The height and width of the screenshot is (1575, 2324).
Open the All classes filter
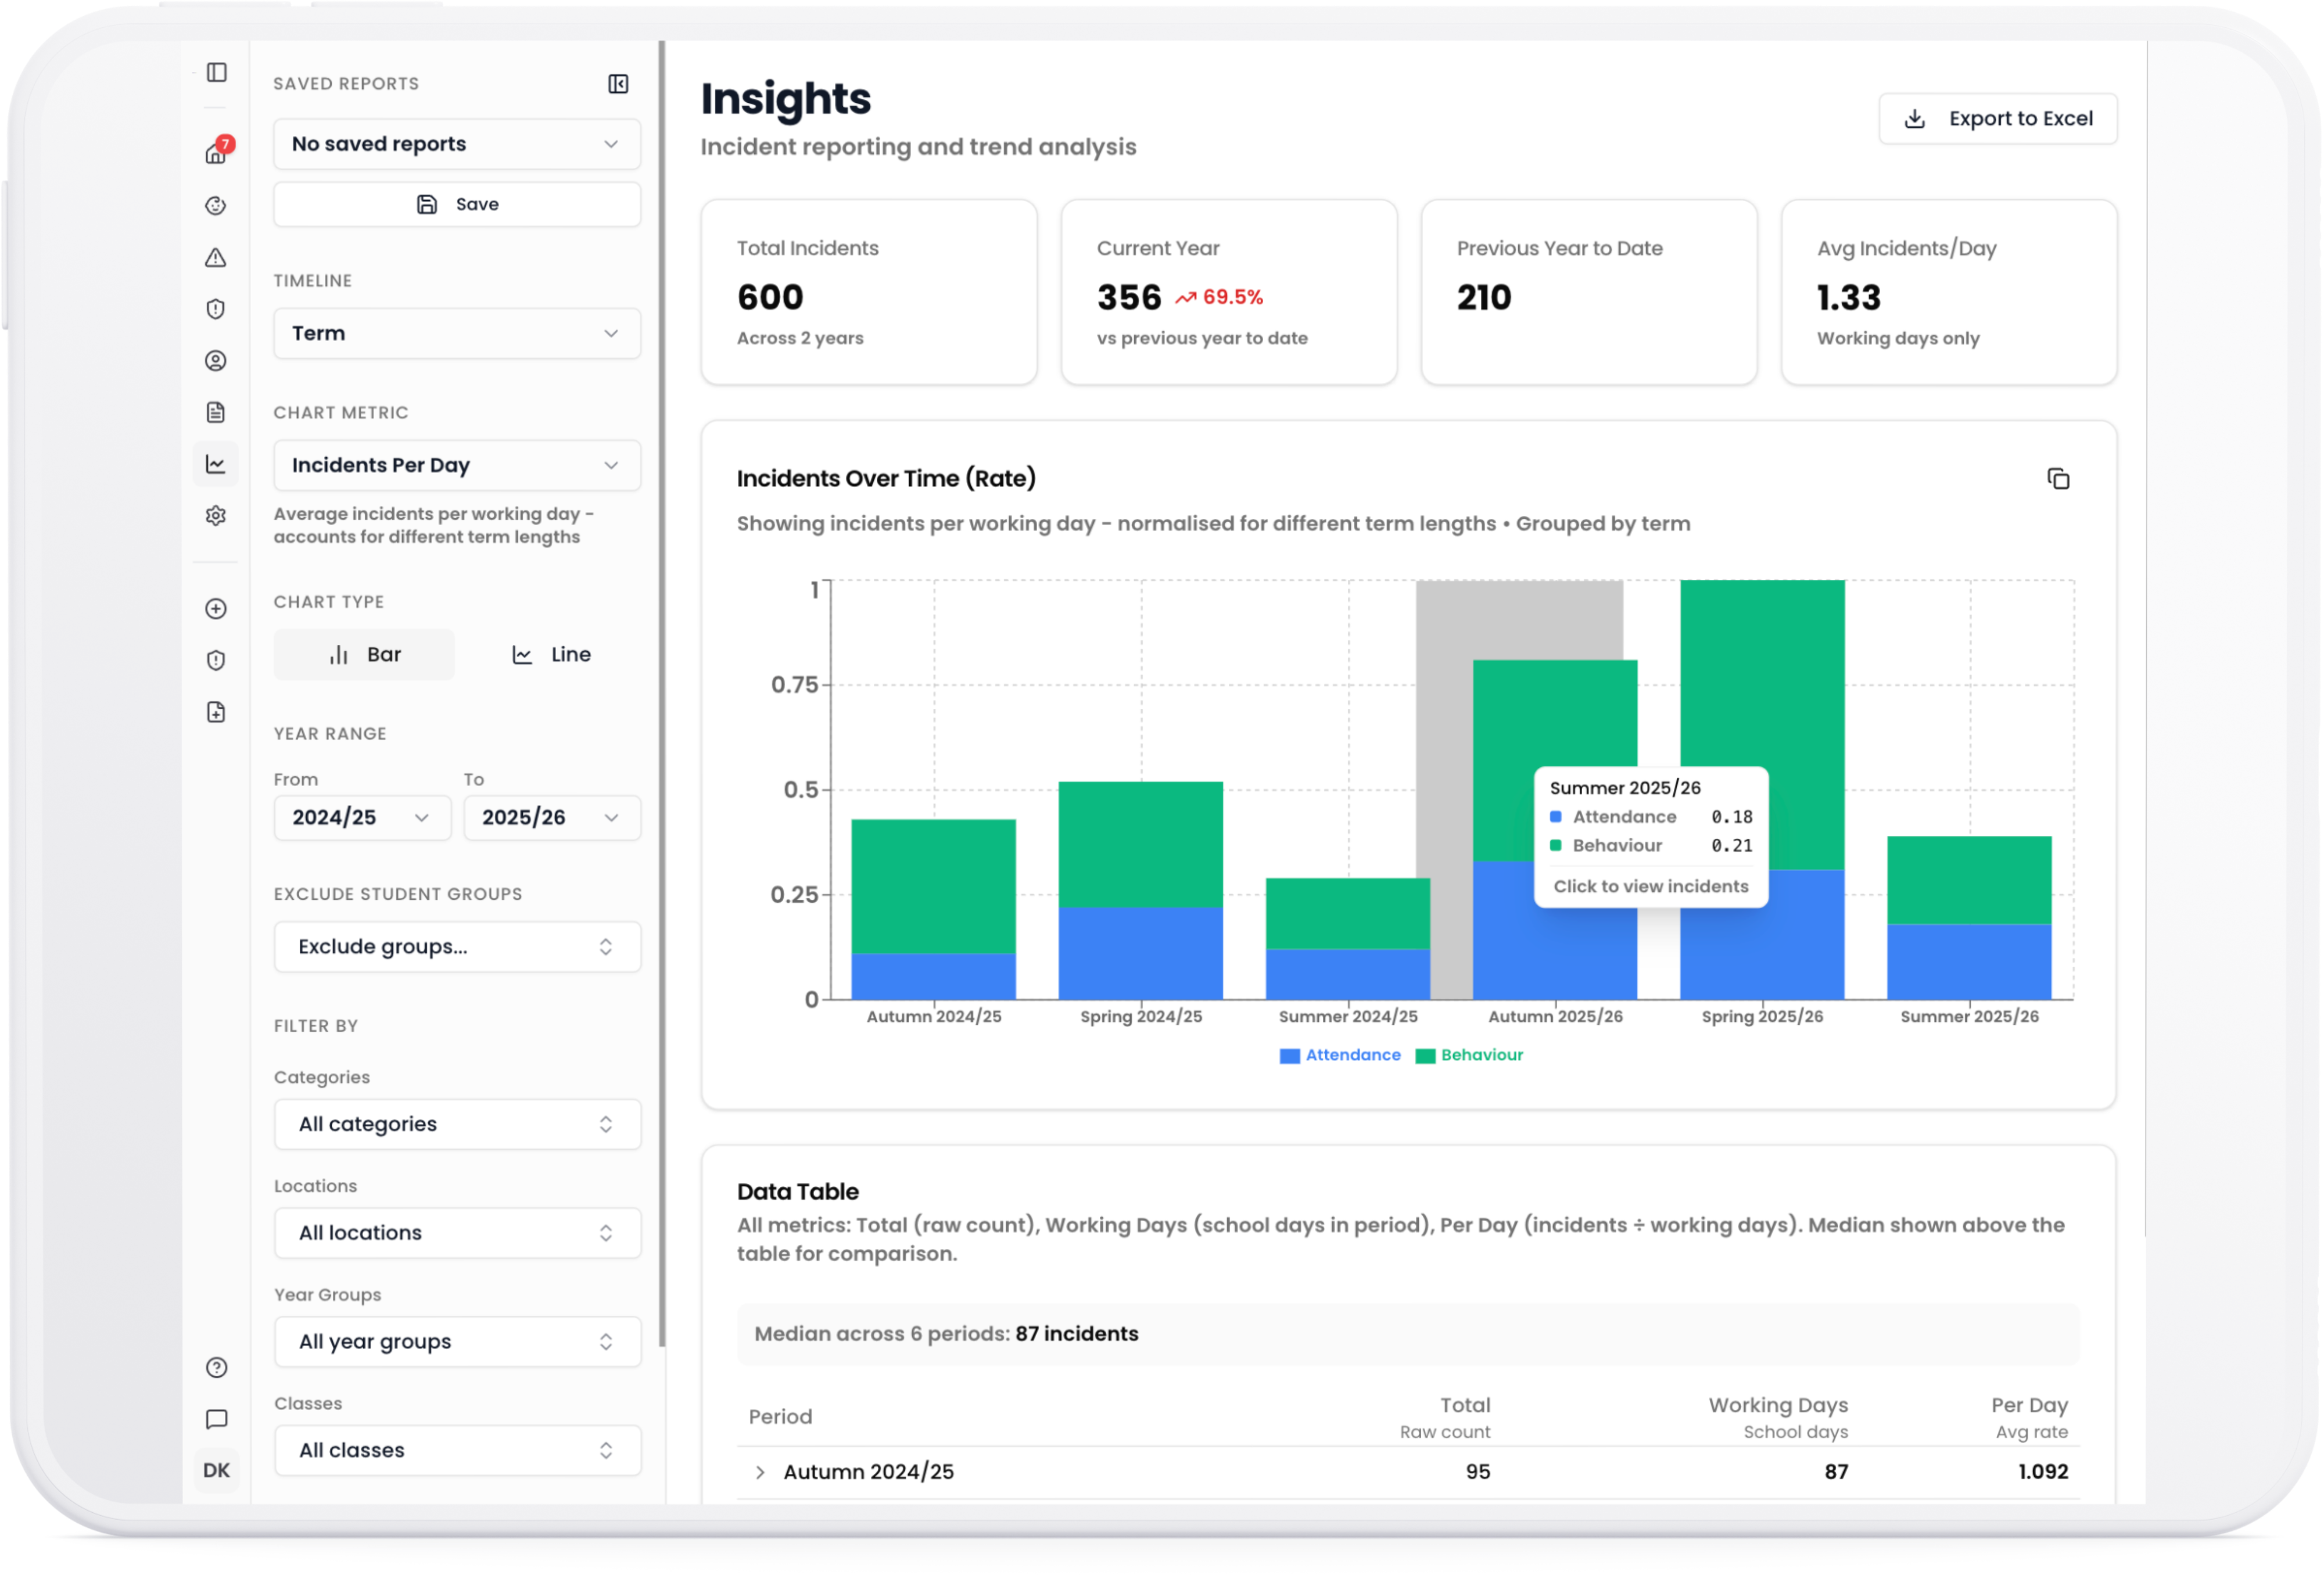[457, 1451]
